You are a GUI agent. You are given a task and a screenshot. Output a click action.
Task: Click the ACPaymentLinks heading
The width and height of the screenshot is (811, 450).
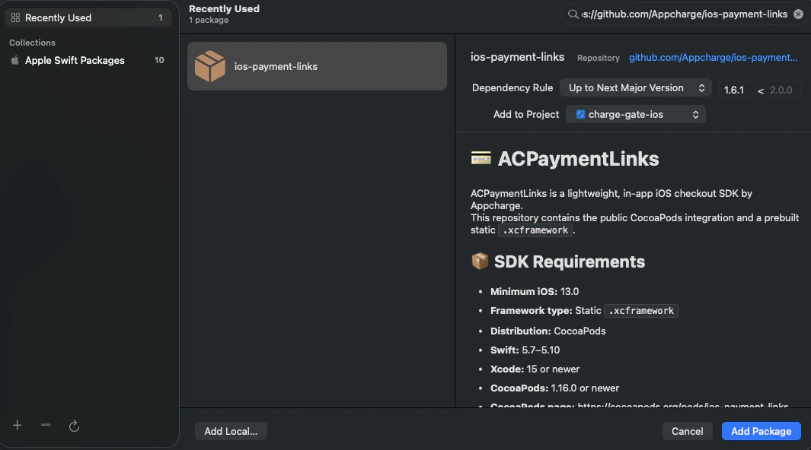pyautogui.click(x=578, y=159)
